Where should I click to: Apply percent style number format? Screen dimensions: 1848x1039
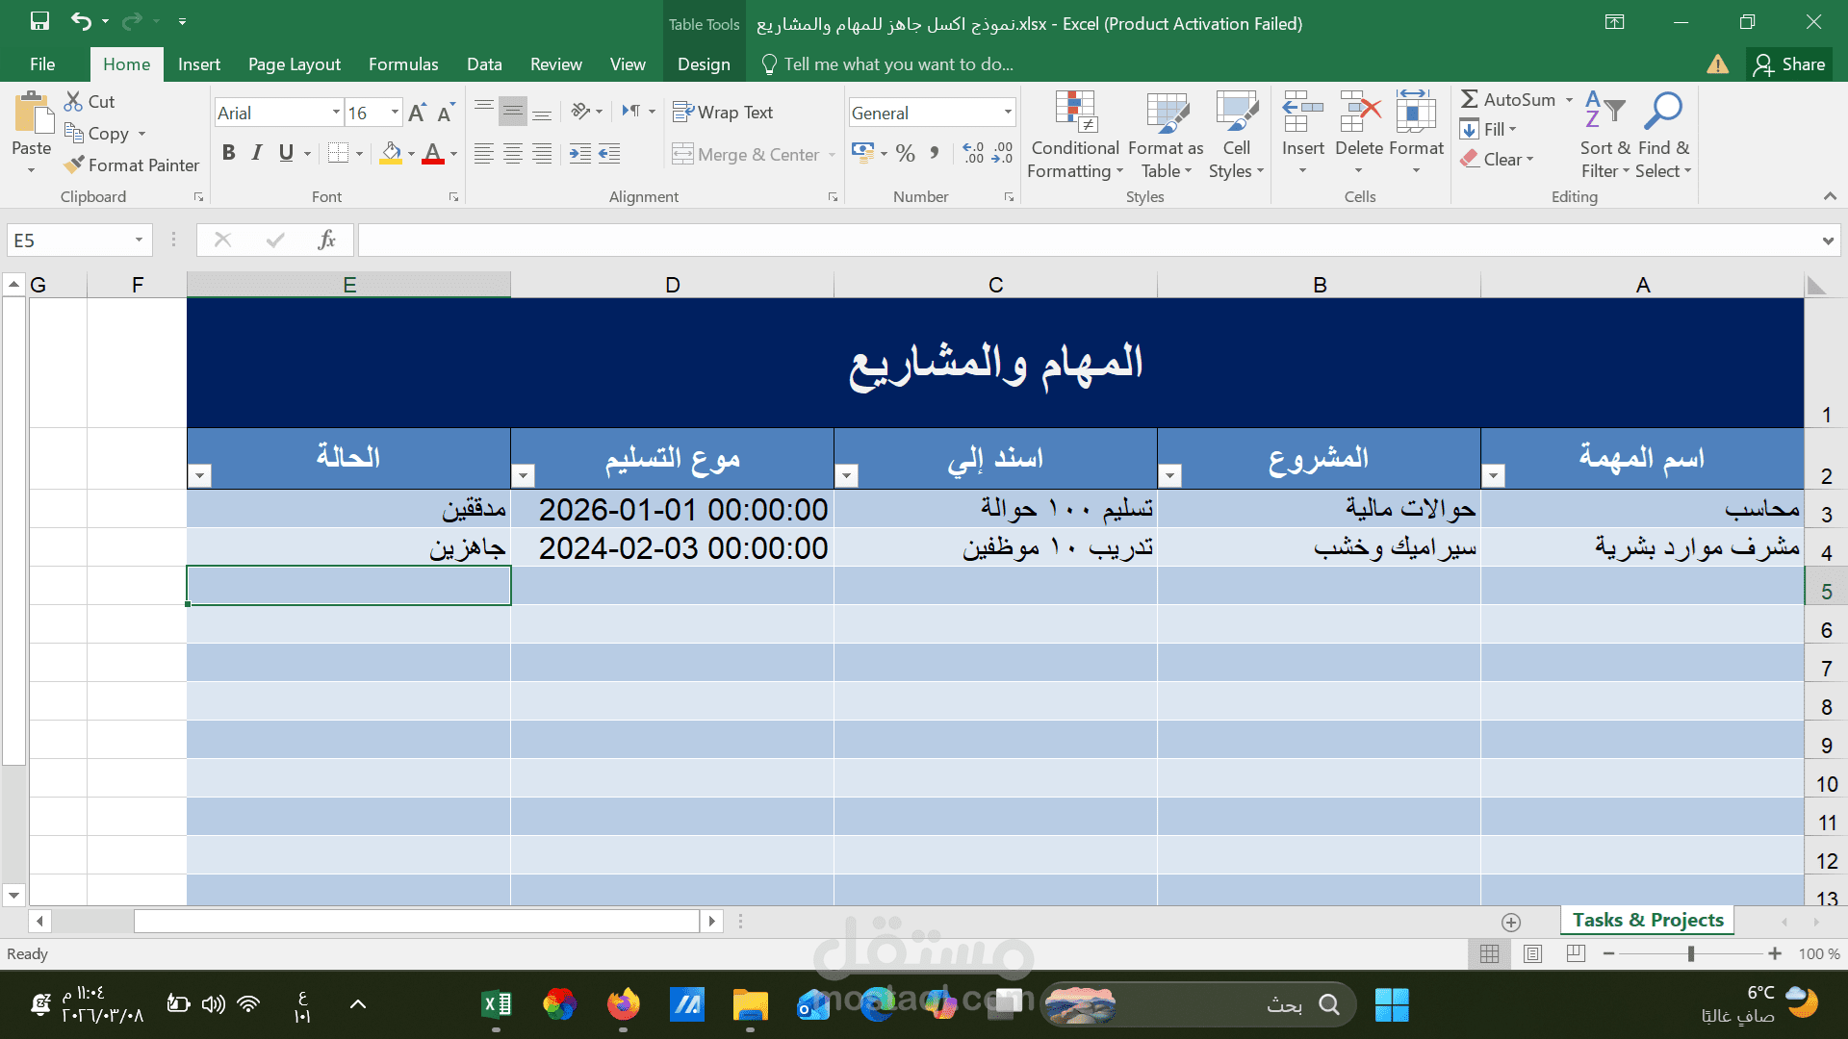(x=905, y=153)
